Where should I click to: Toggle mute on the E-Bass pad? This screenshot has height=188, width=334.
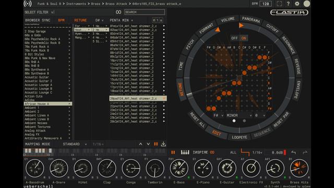pos(188,178)
